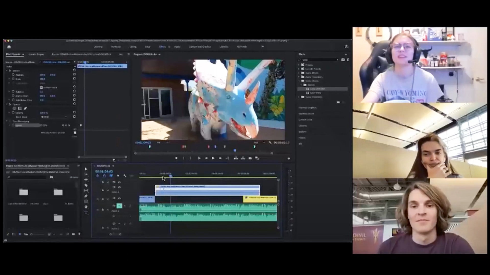This screenshot has width=490, height=275.
Task: Collapse the Motion effect group
Action: [7, 71]
